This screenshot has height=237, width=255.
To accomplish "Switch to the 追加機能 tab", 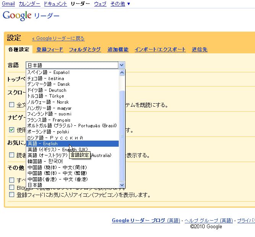I will (x=118, y=50).
